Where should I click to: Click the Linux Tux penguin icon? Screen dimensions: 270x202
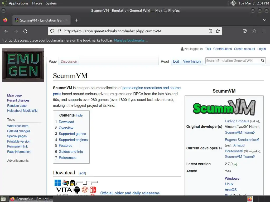coord(73,183)
